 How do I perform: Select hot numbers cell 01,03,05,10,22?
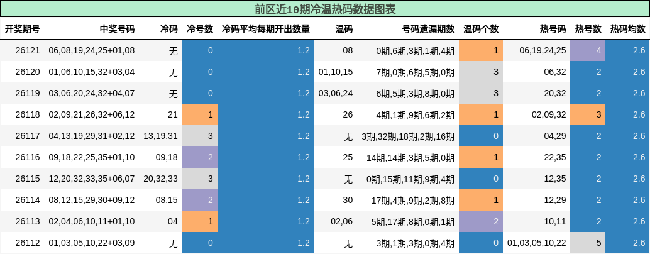pos(537,243)
